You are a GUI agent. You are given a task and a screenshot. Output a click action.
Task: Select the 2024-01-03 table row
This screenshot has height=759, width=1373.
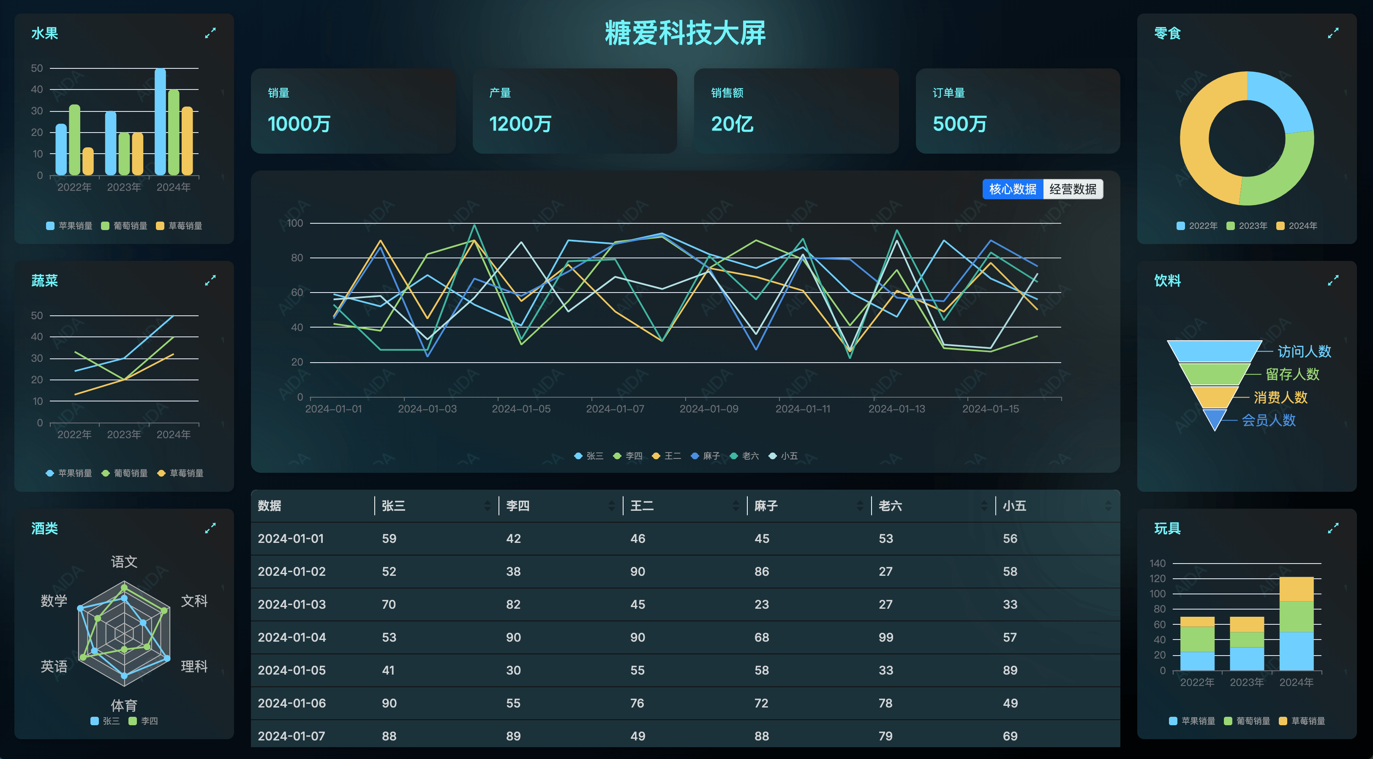tap(685, 604)
